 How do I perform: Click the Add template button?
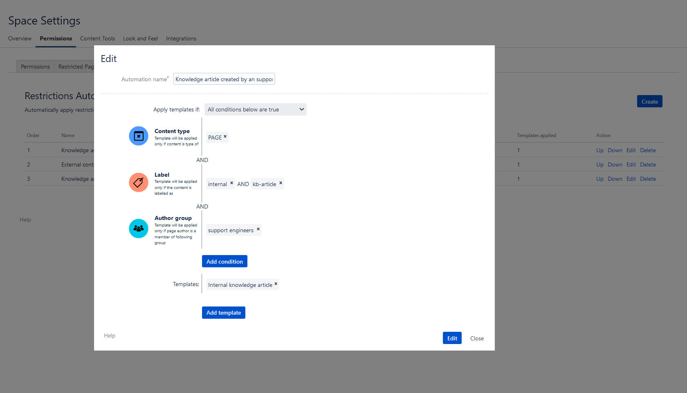pos(224,313)
